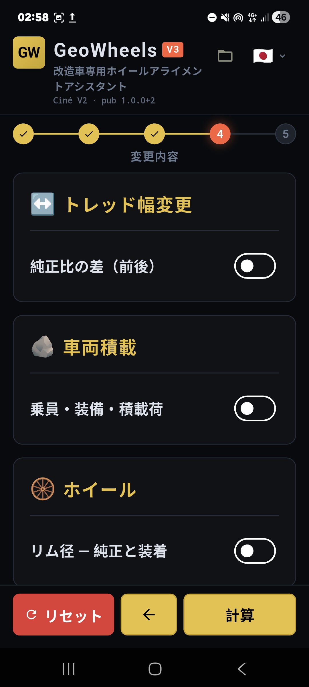Tap the track width arrows icon
This screenshot has width=309, height=687.
pos(43,204)
